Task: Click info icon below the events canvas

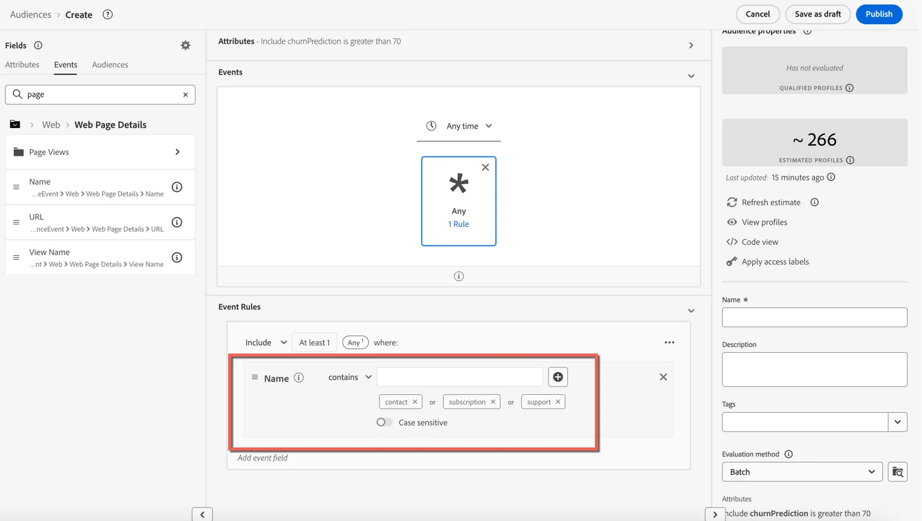Action: coord(459,276)
